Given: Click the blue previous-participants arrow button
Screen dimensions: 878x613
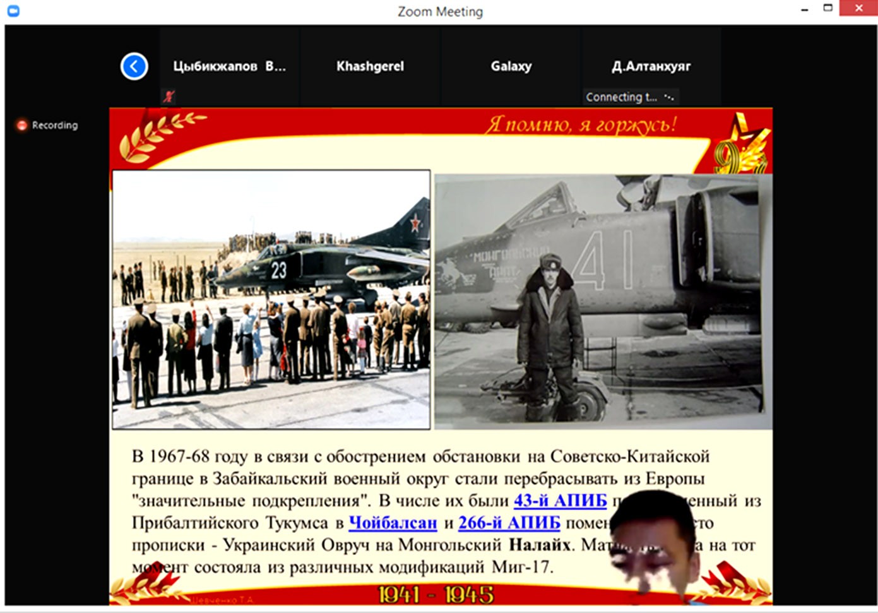Looking at the screenshot, I should [134, 66].
